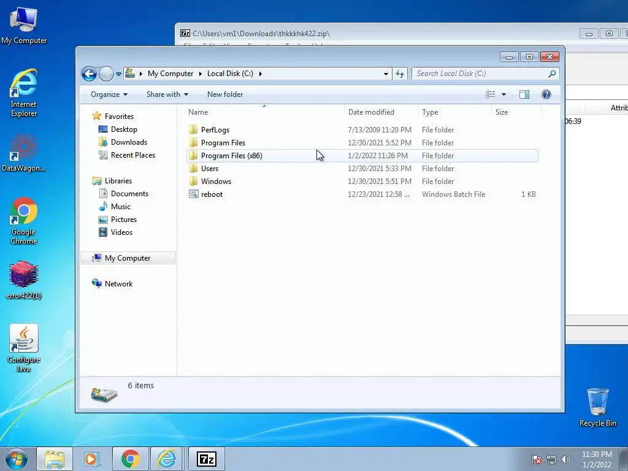This screenshot has height=471, width=628.
Task: Click the Recycle Bin icon
Action: (597, 407)
